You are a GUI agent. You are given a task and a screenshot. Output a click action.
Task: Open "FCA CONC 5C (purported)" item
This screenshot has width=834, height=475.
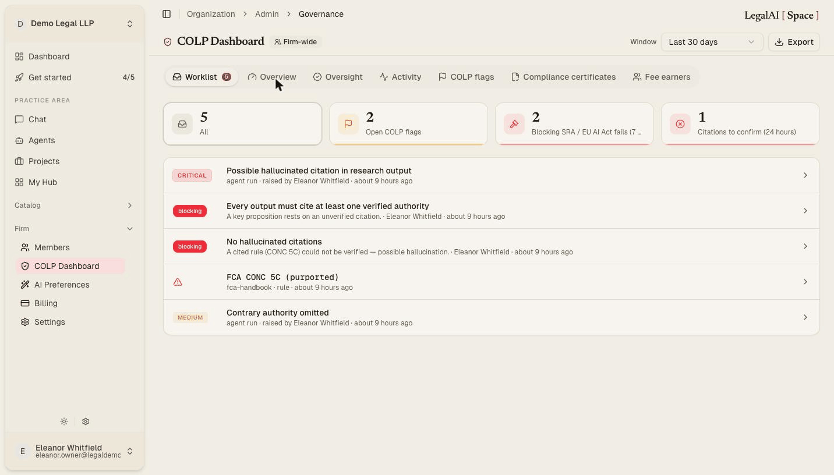pyautogui.click(x=492, y=282)
